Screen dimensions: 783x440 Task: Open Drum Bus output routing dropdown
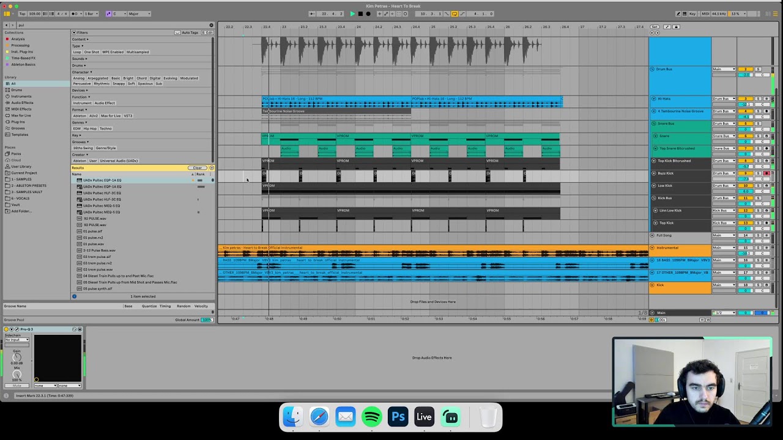click(x=724, y=69)
